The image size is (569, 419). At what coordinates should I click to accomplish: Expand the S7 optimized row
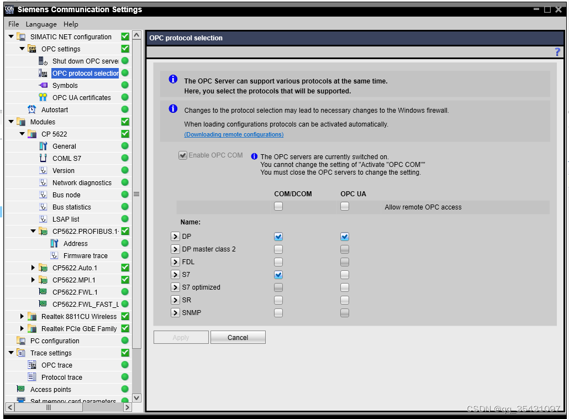[x=175, y=287]
